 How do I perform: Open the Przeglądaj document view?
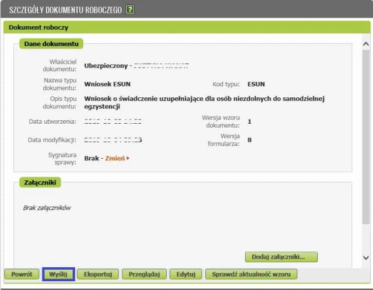click(x=145, y=274)
